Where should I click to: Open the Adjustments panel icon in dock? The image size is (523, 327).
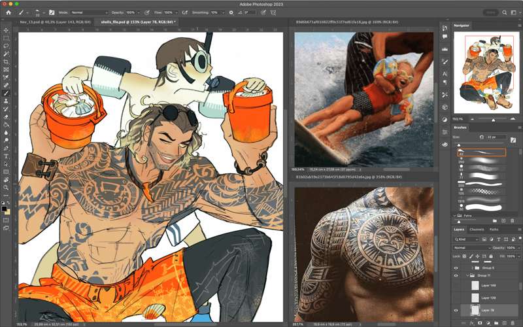click(x=445, y=120)
